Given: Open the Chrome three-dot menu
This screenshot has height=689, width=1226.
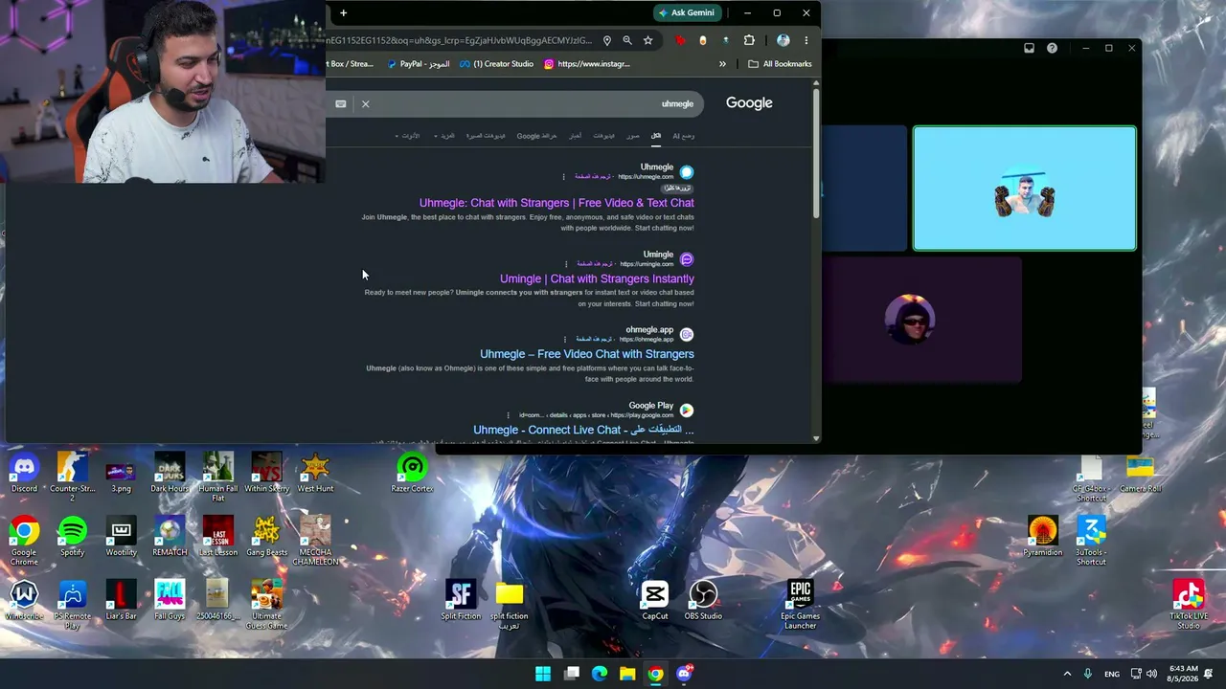Looking at the screenshot, I should [806, 40].
